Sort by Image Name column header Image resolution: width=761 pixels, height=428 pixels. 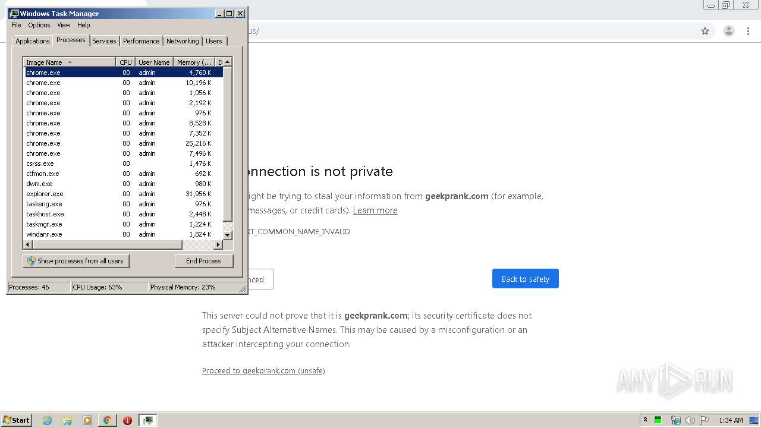69,62
